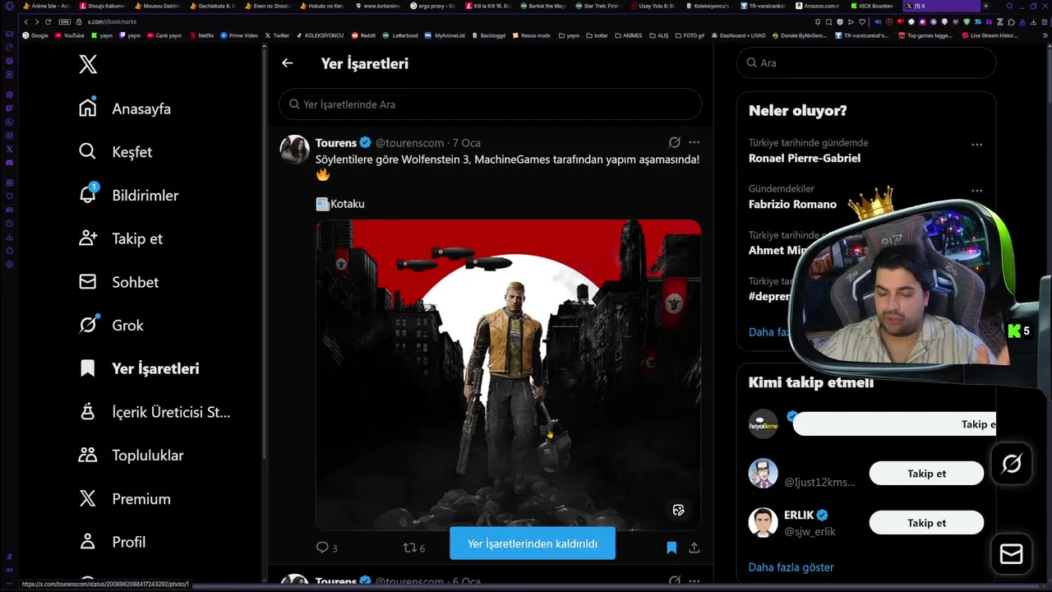Open Topluluklar communities
The width and height of the screenshot is (1052, 592).
(131, 456)
